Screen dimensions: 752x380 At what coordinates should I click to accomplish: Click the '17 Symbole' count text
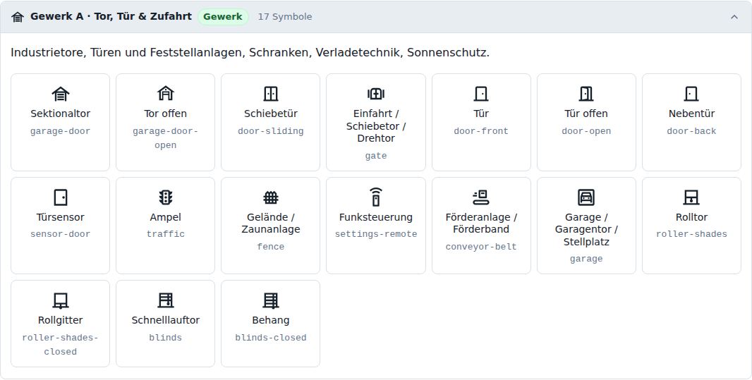click(x=285, y=17)
